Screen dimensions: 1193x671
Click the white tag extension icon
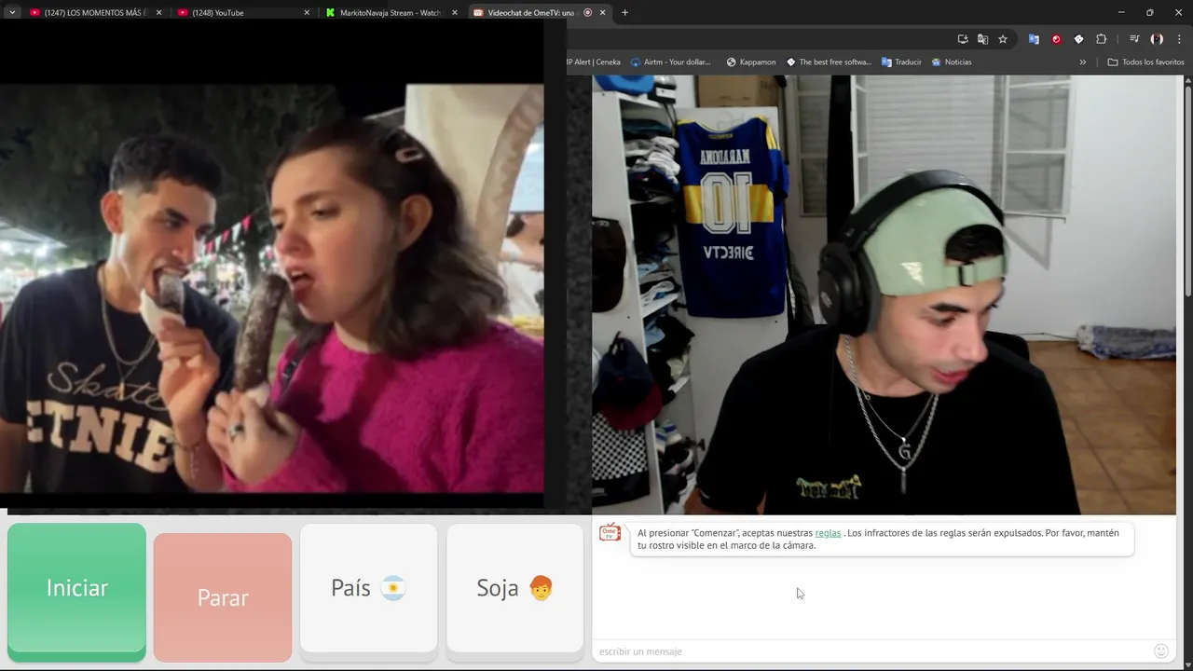point(1078,39)
